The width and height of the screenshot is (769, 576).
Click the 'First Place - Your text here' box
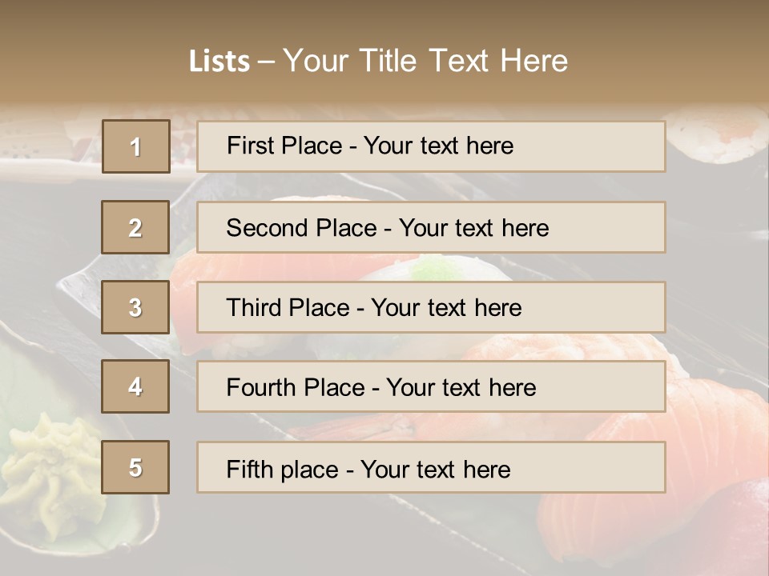click(431, 146)
